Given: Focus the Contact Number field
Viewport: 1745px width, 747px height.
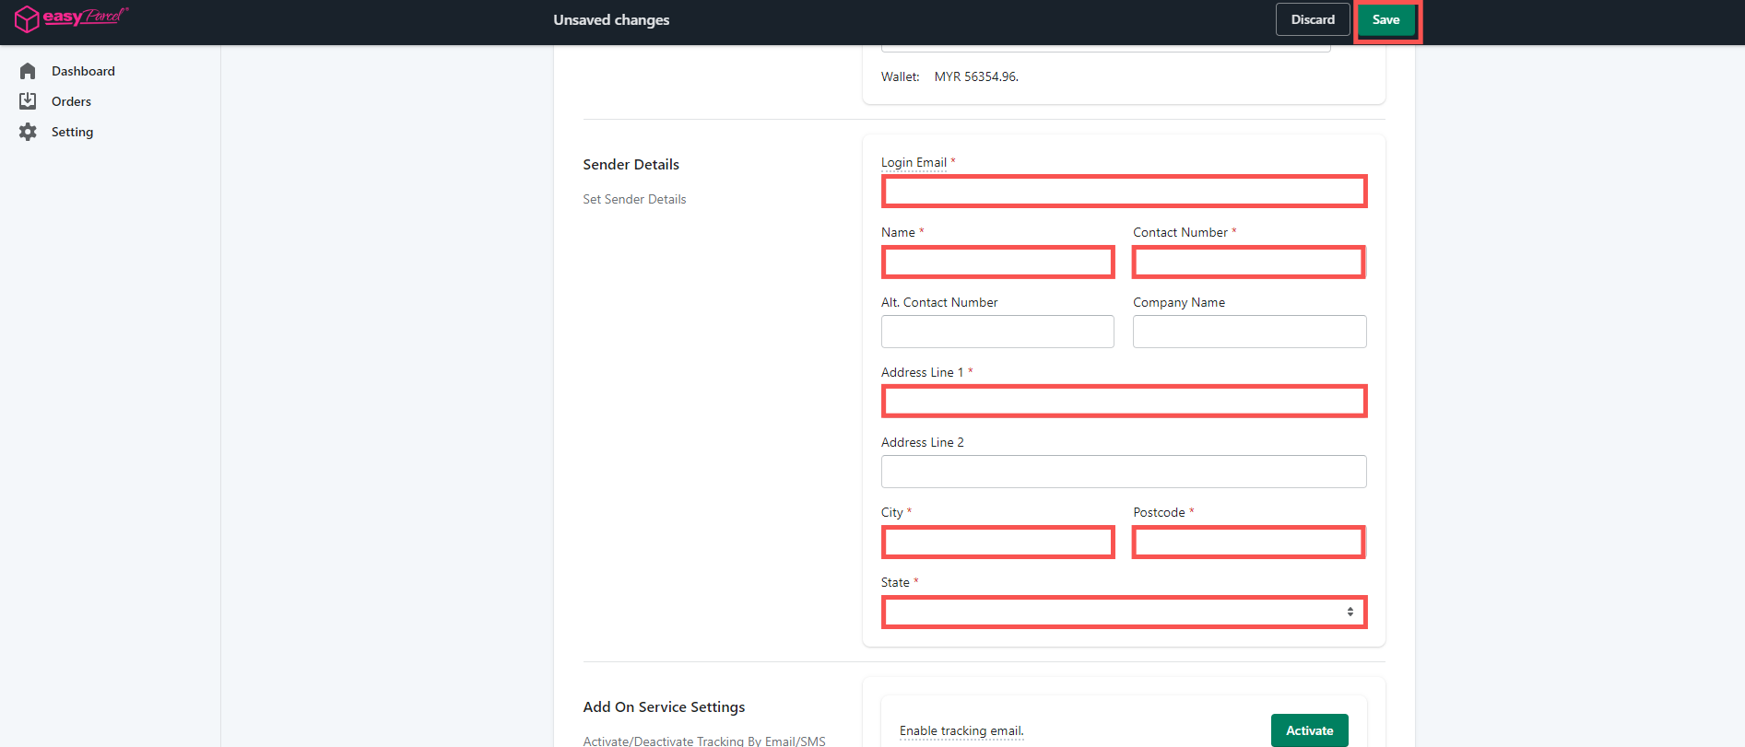Looking at the screenshot, I should tap(1249, 262).
